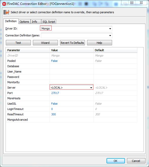
Task: Select the Database value field
Action: 72,66
